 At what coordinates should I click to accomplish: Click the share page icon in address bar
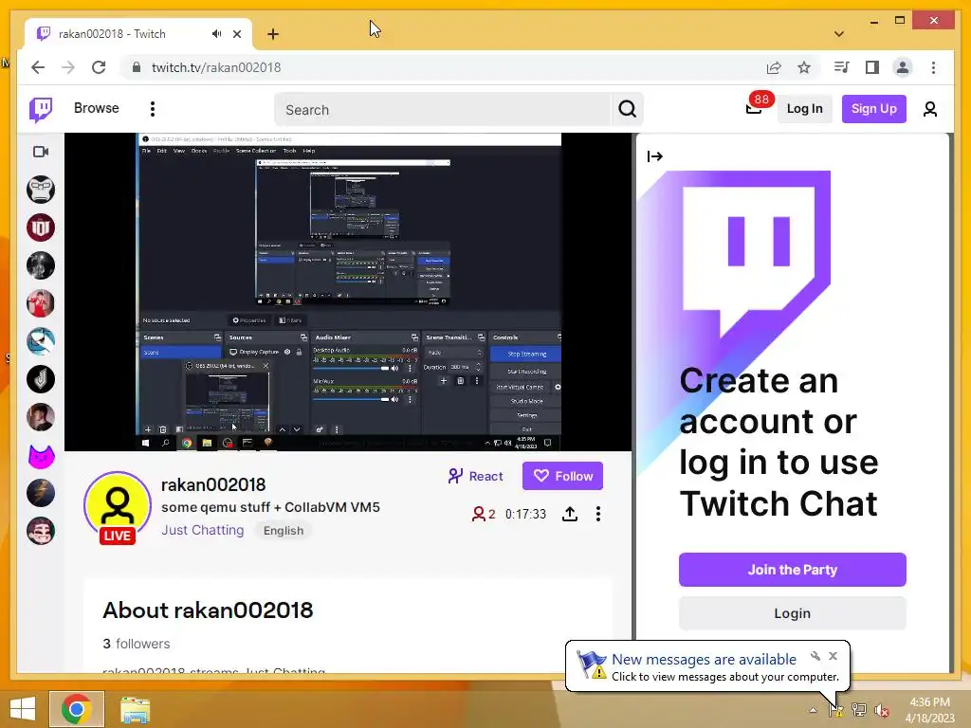(x=774, y=67)
